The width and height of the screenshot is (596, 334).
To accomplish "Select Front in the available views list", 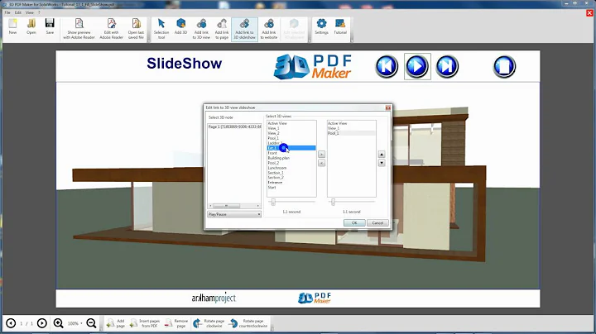I will pos(272,153).
